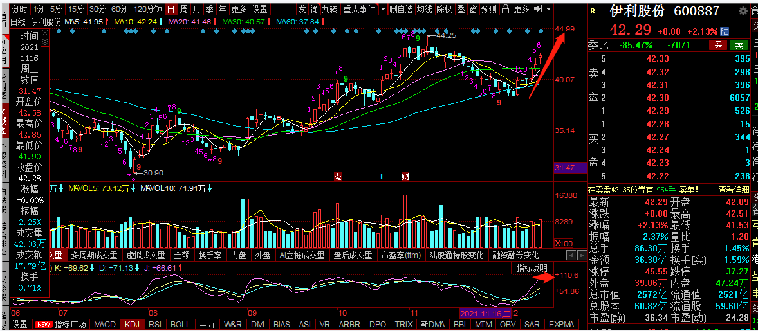Image resolution: width=758 pixels, height=331 pixels.
Task: Click the lock icon in top toolbar
Action: [x=505, y=9]
